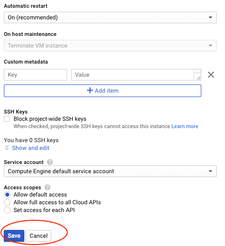Remove the custom metadata row with X icon
225x246 pixels.
[211, 75]
